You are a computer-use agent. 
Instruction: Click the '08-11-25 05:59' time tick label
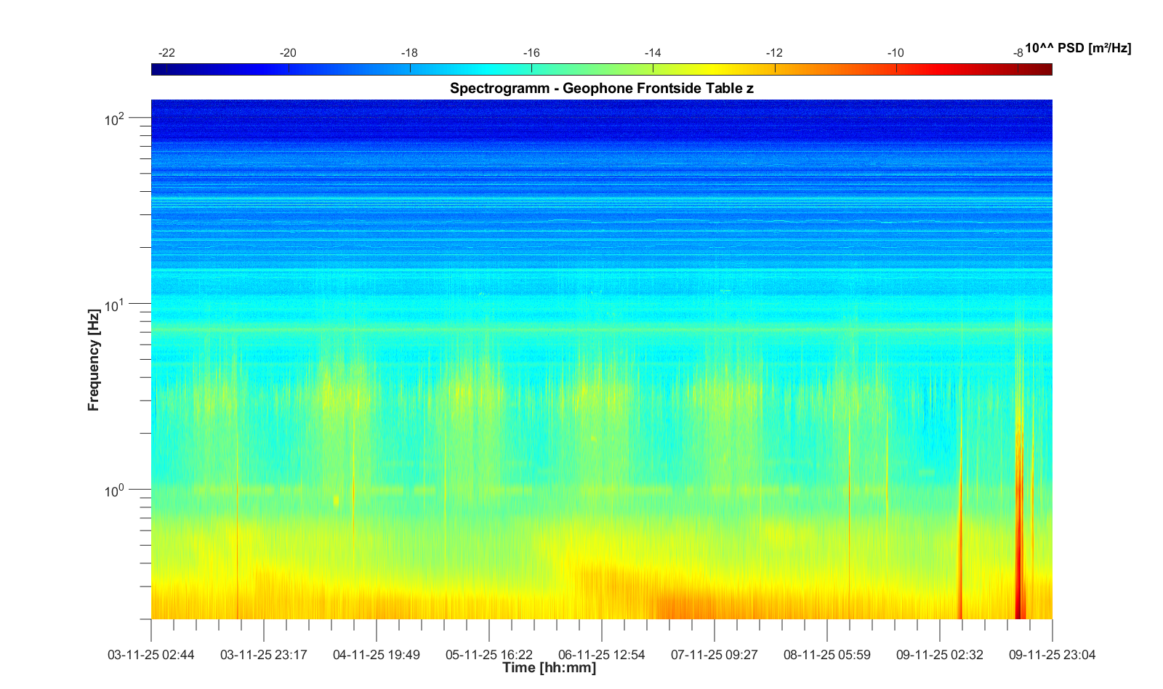[x=826, y=655]
